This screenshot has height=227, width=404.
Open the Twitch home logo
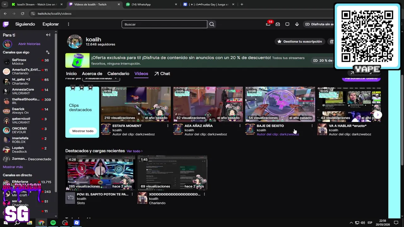pos(6,24)
